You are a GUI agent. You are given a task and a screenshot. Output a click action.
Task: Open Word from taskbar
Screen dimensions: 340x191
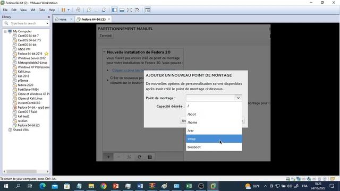point(140,186)
